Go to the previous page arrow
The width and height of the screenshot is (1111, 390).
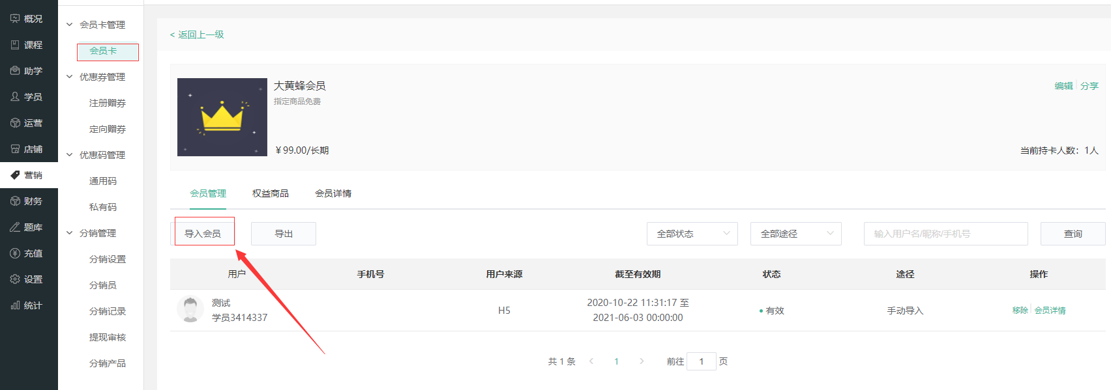[591, 361]
